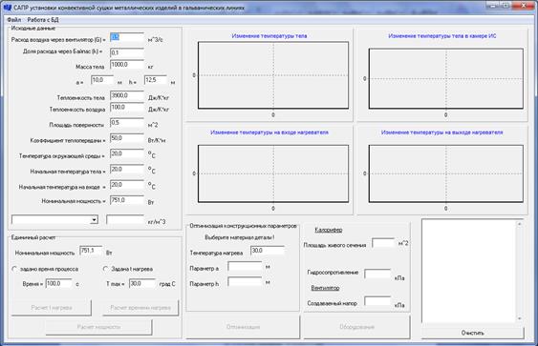This screenshot has width=538, height=346.
Task: Select the Задана t нагрева radio button
Action: click(x=106, y=269)
